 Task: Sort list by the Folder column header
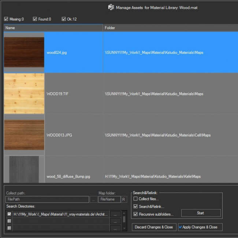pos(170,28)
